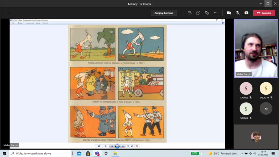Show the +3 additional participants
Viewport: 279px width, 157px height.
(266, 108)
